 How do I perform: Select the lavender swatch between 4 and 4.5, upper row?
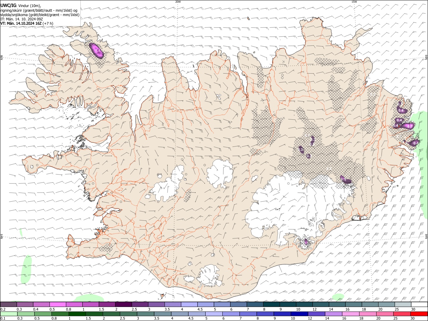click(x=189, y=304)
